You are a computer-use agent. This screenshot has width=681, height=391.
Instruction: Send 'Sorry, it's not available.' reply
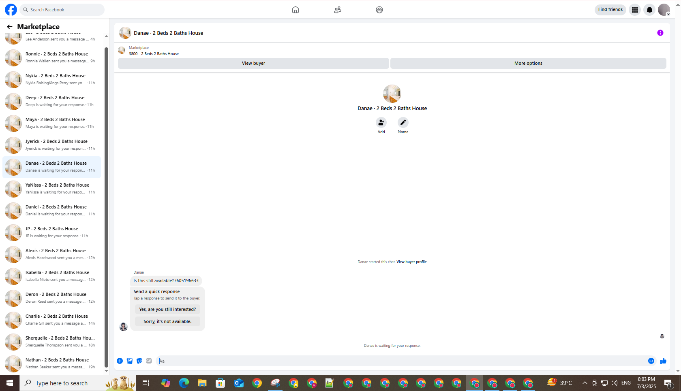(x=167, y=321)
